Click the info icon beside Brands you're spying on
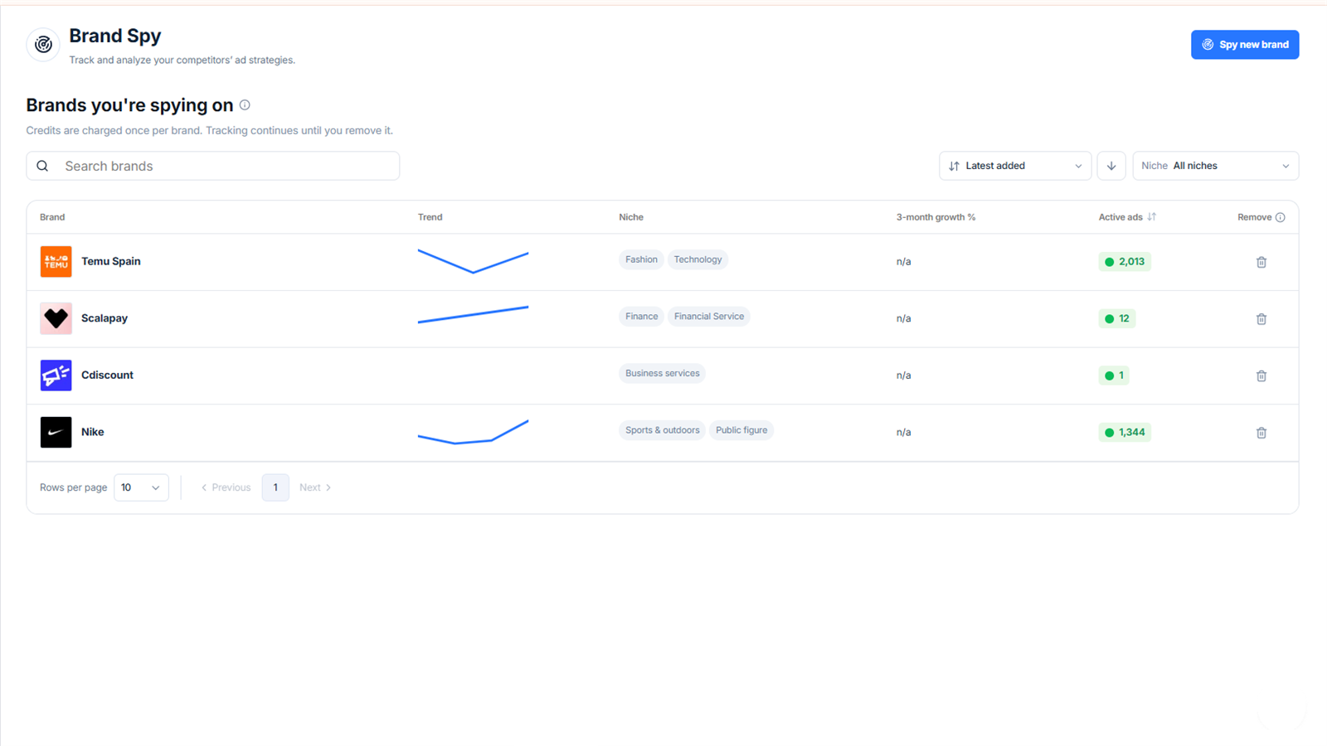Image resolution: width=1327 pixels, height=746 pixels. [x=245, y=105]
